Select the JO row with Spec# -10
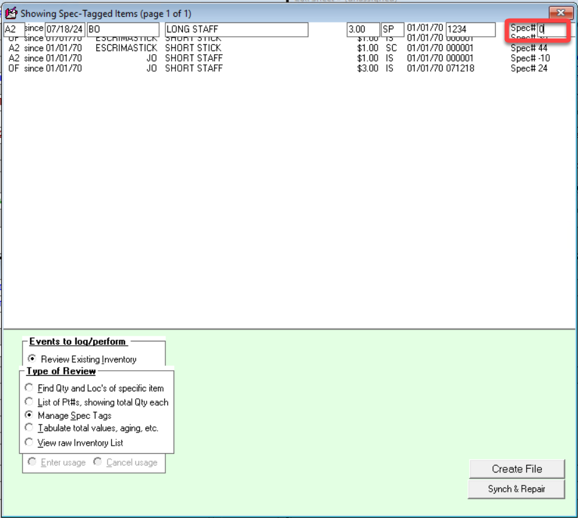The width and height of the screenshot is (578, 518). coord(278,58)
